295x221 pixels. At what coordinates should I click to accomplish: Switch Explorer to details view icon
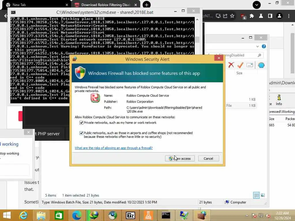click(256, 195)
